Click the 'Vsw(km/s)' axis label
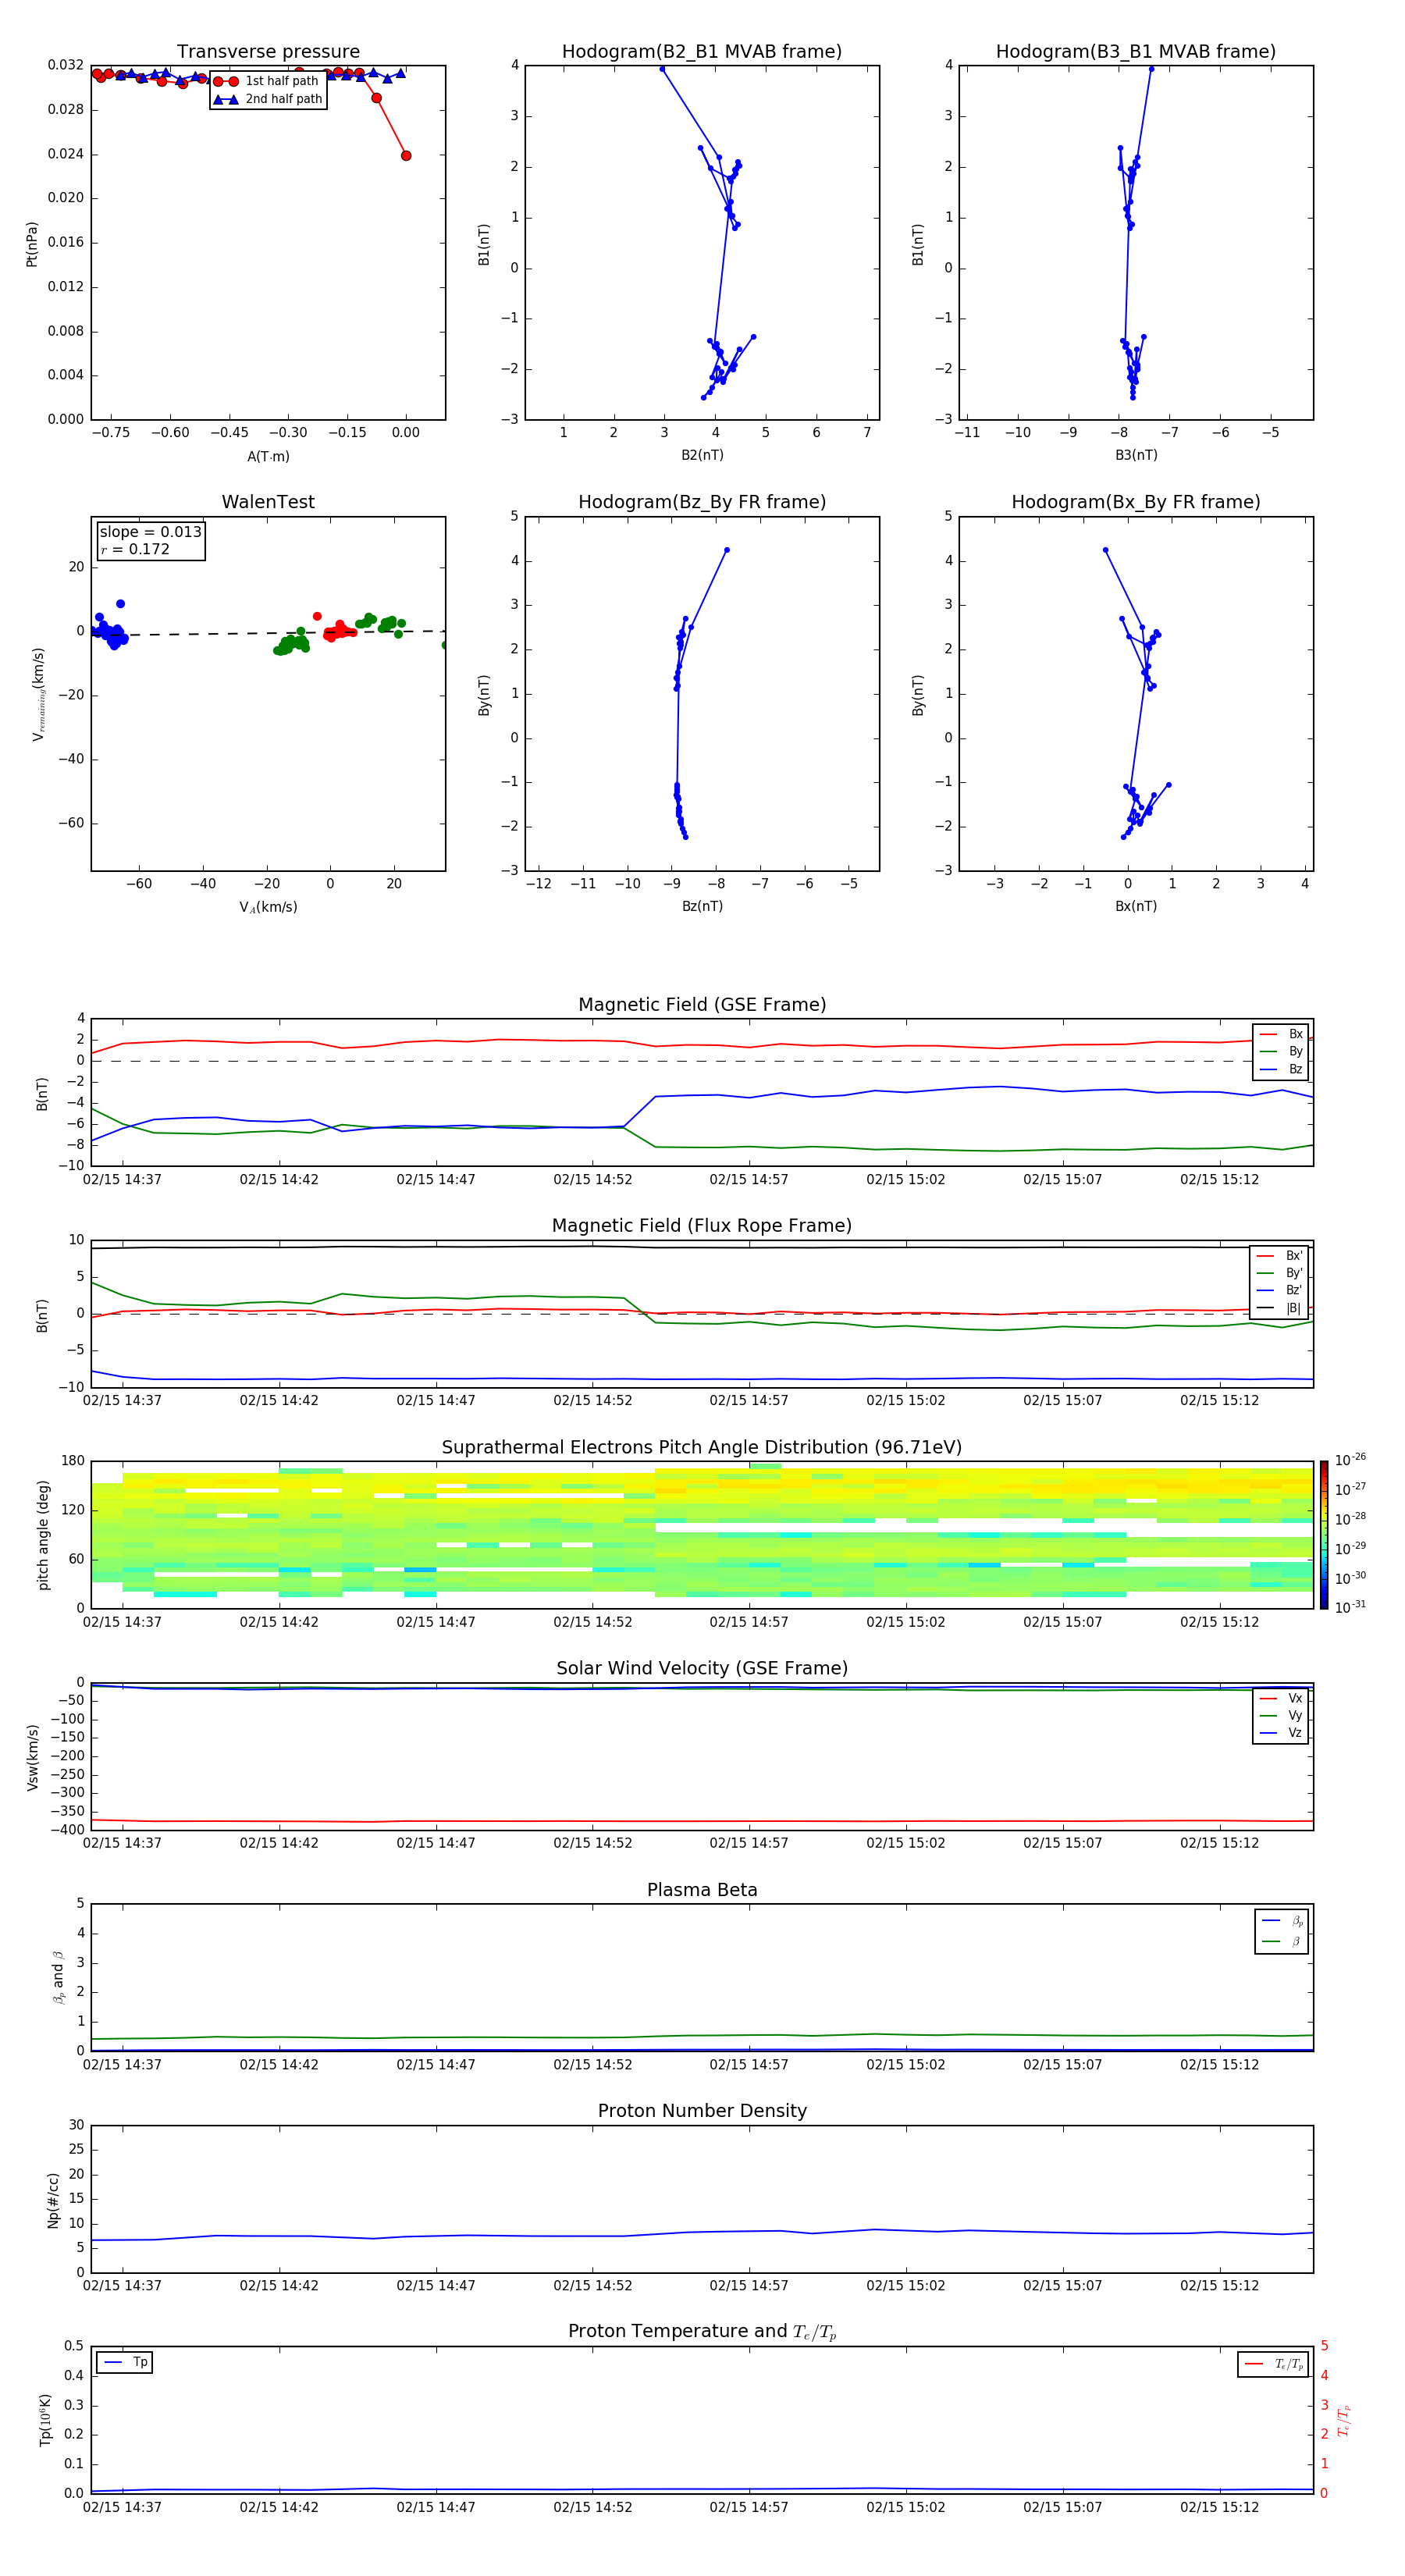1405x2576 pixels. [x=33, y=1757]
